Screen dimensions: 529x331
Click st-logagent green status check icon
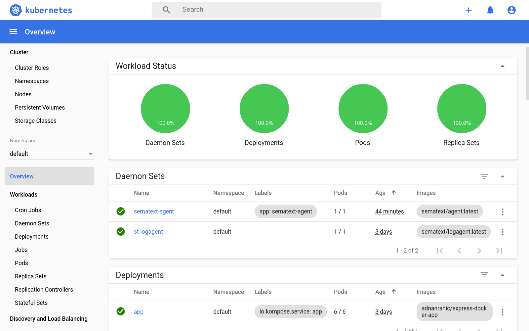[121, 231]
